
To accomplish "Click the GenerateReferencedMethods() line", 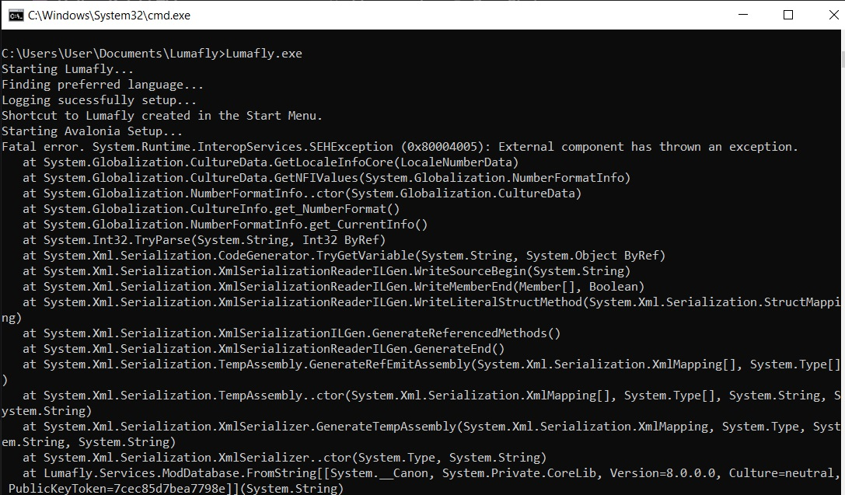I will [x=292, y=333].
